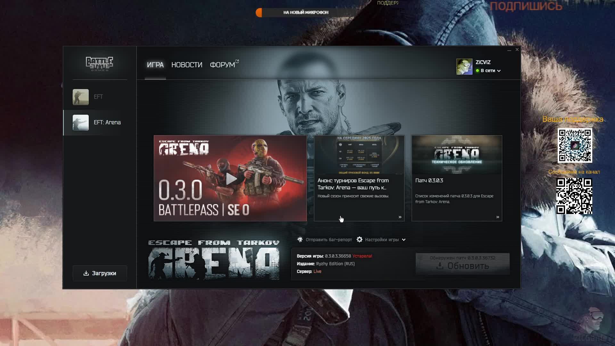Viewport: 615px width, 346px height.
Task: Switch to the Новости tab
Action: (187, 65)
